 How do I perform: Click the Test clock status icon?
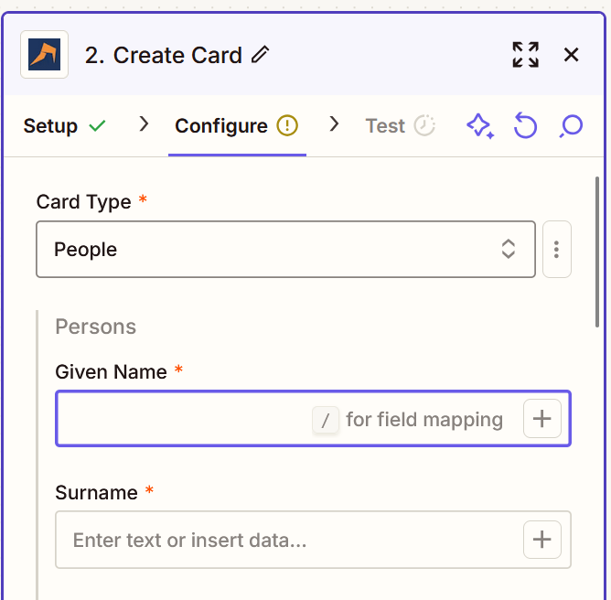click(424, 126)
